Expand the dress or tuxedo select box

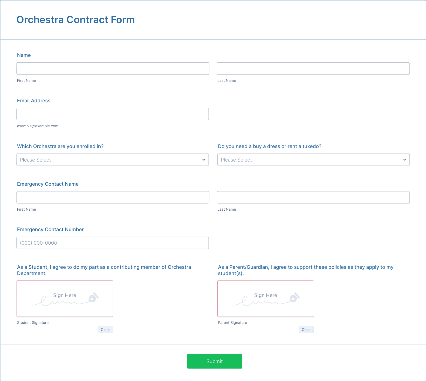tap(313, 160)
